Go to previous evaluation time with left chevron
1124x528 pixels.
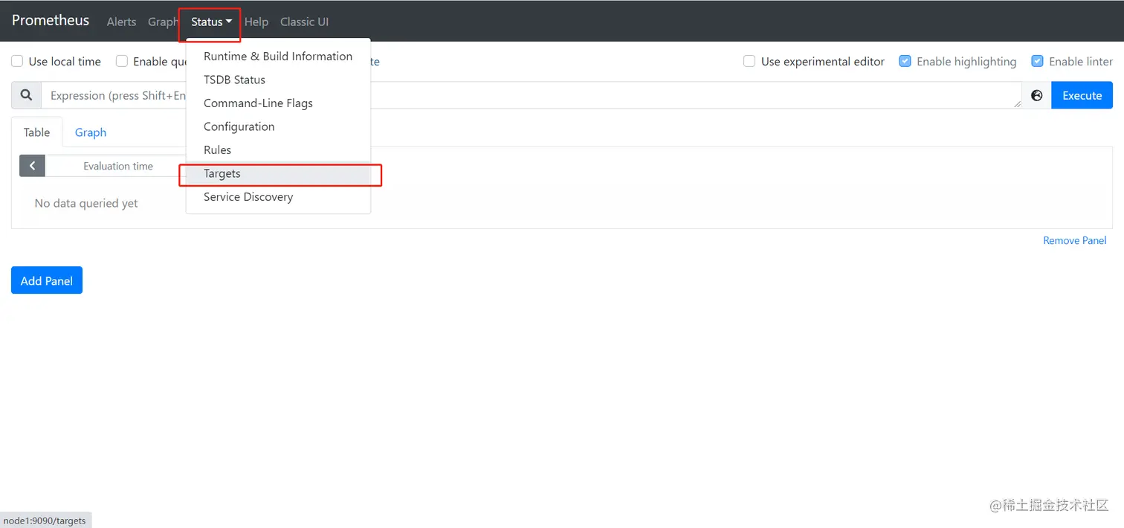(x=32, y=166)
